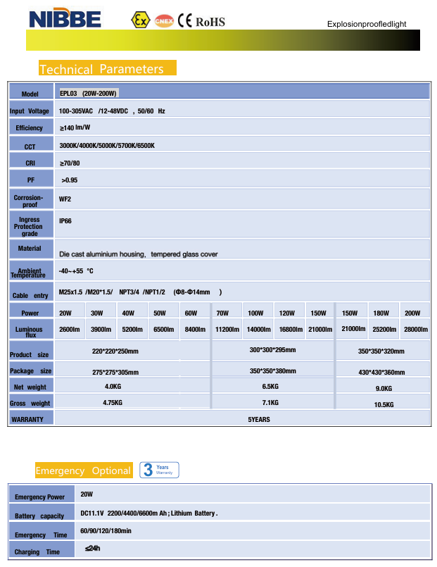The image size is (437, 567).
Task: Click product size 220*220*250mm
Action: click(x=115, y=351)
